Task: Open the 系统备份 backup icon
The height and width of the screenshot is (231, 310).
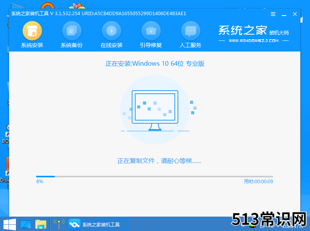Action: point(72,31)
